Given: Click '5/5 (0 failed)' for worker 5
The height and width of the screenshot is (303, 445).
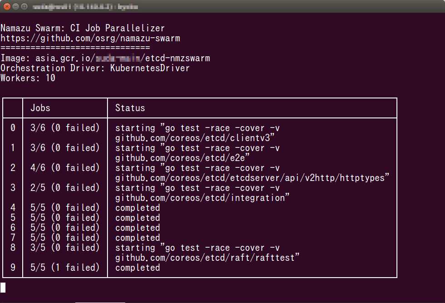Looking at the screenshot, I should click(65, 218).
